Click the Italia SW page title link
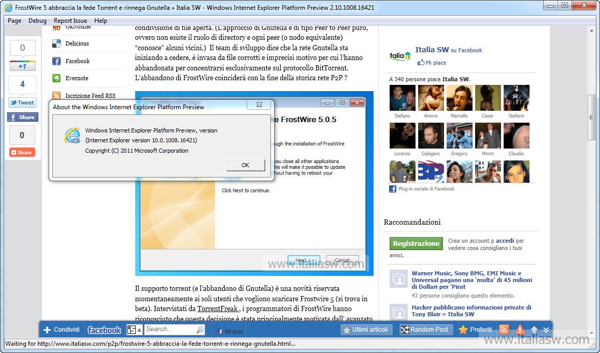600x353 pixels. pyautogui.click(x=432, y=50)
